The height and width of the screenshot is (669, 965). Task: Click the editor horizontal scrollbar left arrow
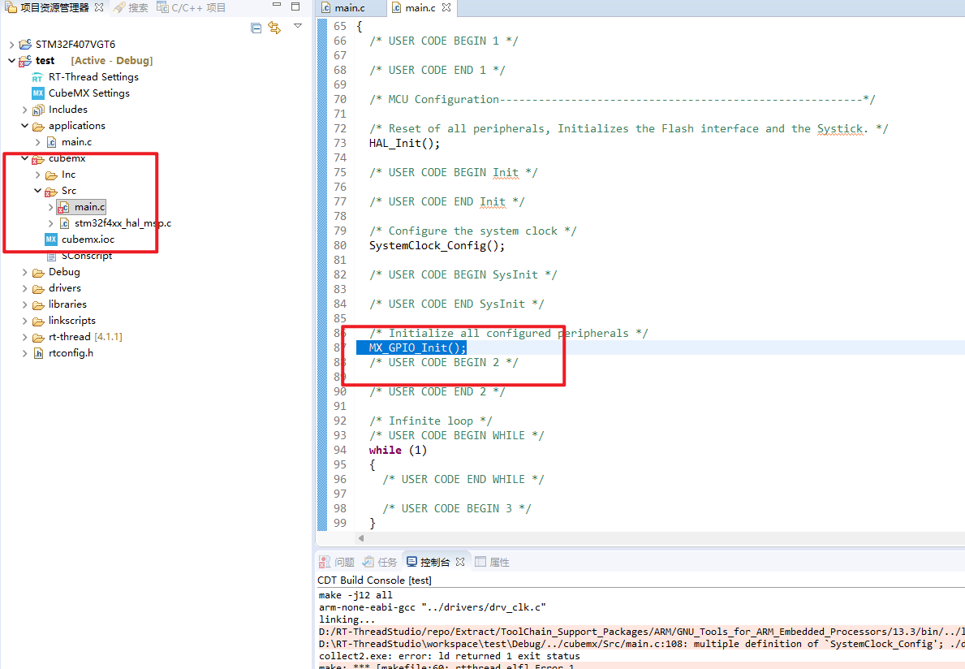[361, 538]
